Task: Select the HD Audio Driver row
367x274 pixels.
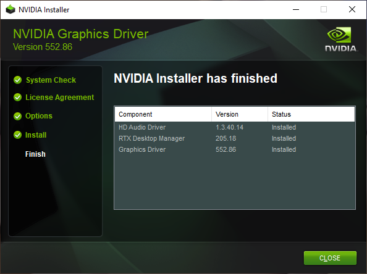Action: point(235,127)
